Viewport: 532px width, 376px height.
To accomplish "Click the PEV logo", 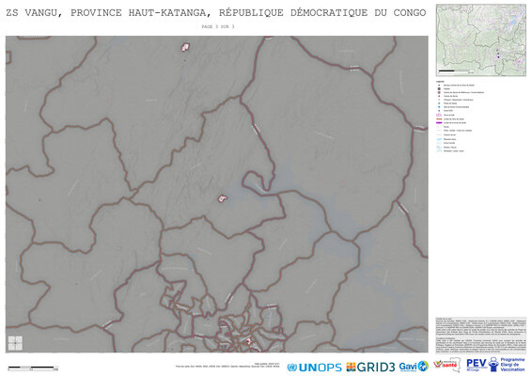I will [x=477, y=365].
